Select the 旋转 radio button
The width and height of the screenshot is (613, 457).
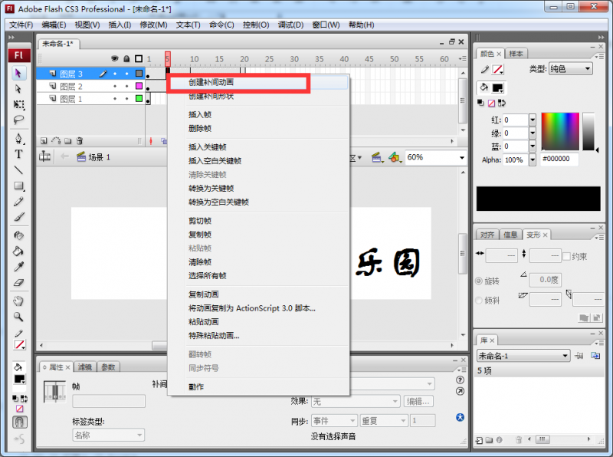[x=478, y=281]
